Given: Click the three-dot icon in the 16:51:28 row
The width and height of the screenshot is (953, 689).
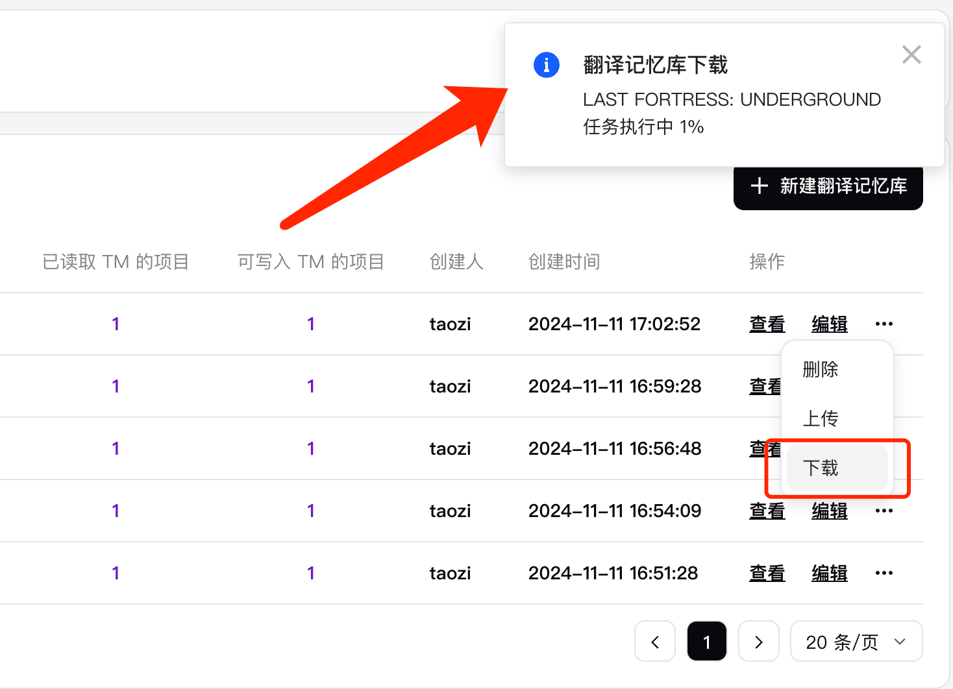Looking at the screenshot, I should click(884, 573).
